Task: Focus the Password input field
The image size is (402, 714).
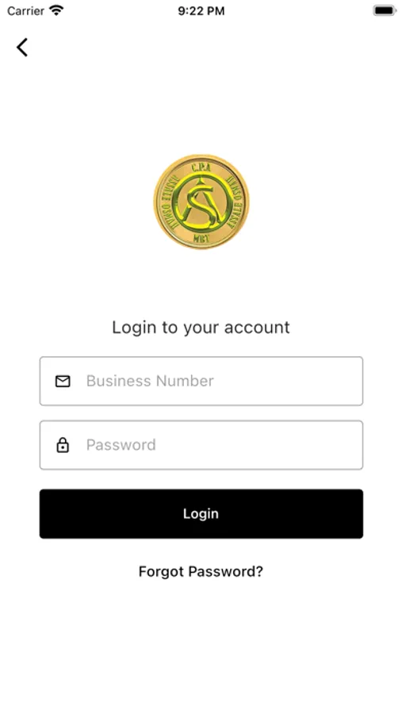Action: tap(201, 445)
